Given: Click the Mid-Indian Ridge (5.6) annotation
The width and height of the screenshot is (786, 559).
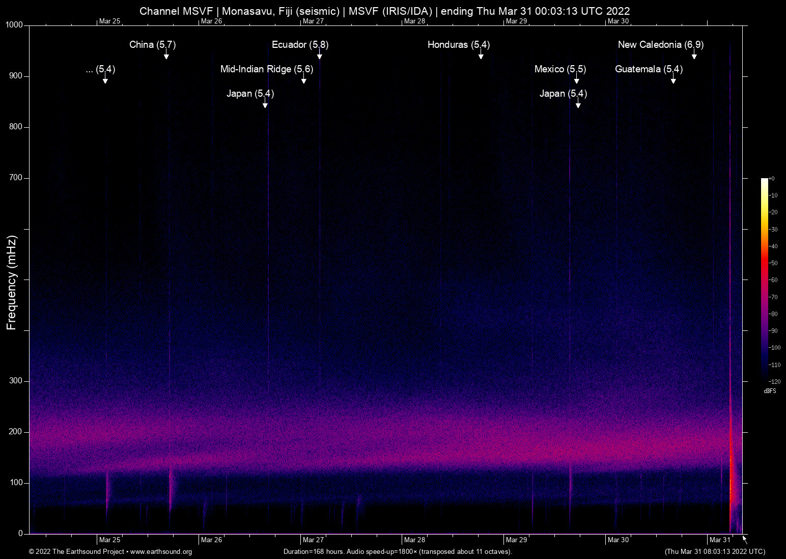Looking at the screenshot, I should point(266,69).
